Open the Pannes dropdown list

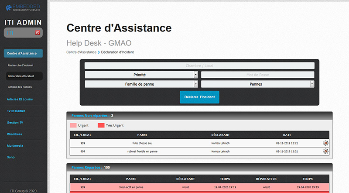click(258, 84)
